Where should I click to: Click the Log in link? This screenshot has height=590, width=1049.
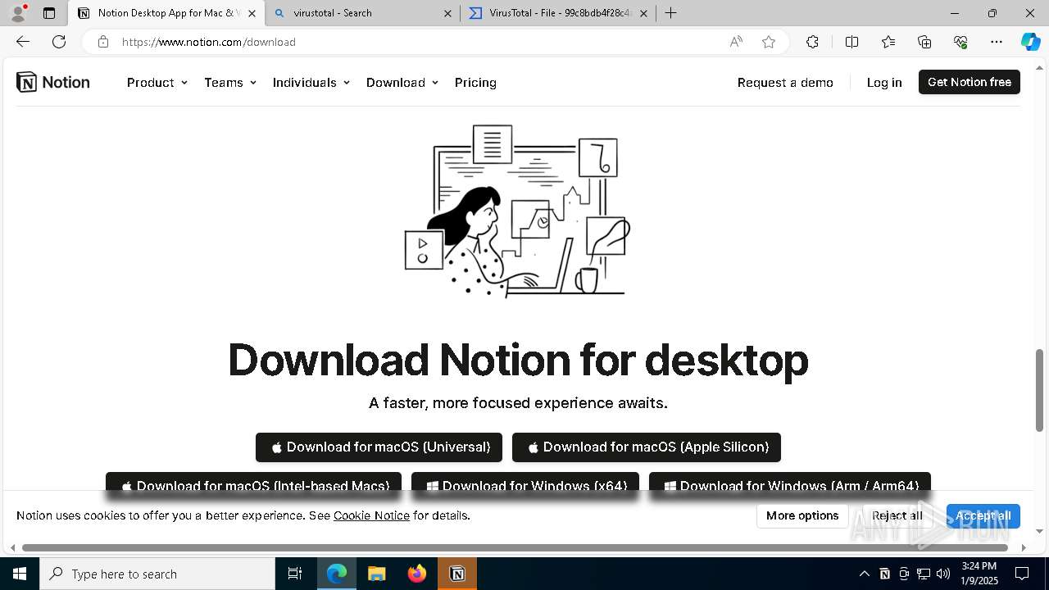(x=884, y=82)
